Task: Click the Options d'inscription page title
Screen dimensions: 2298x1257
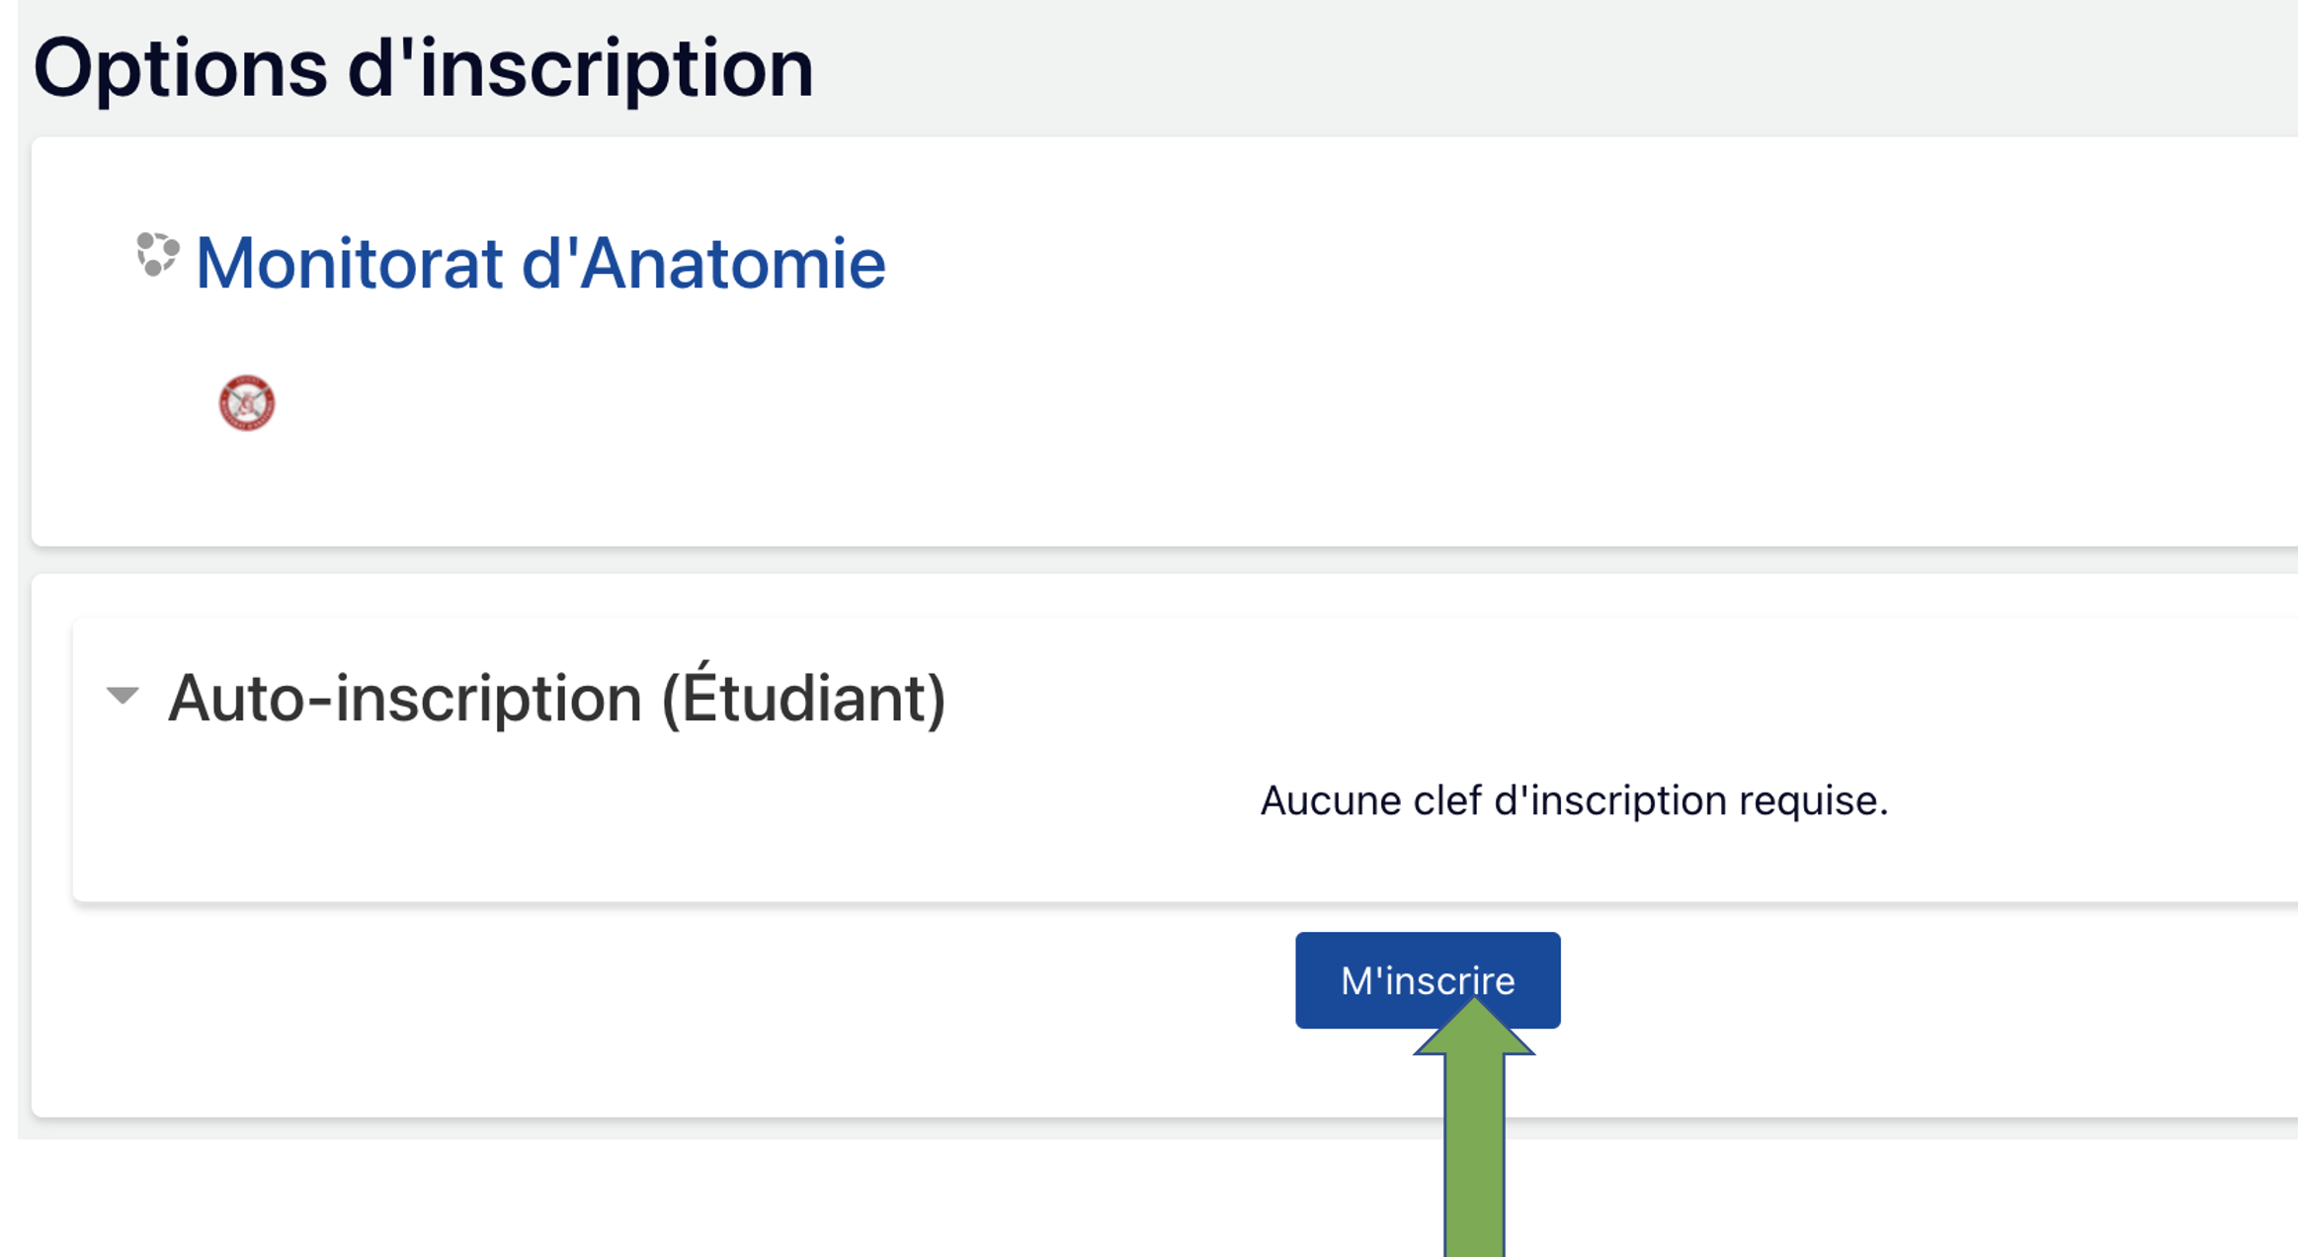Action: pos(423,68)
